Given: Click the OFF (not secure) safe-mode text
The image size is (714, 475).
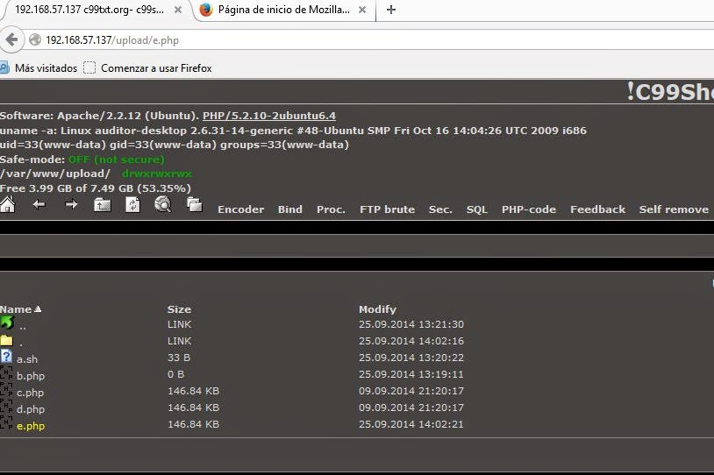Looking at the screenshot, I should pos(116,160).
